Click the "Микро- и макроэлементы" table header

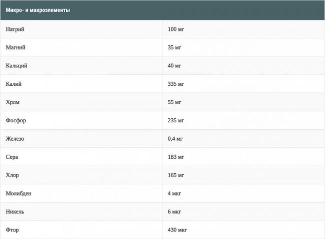click(x=38, y=10)
